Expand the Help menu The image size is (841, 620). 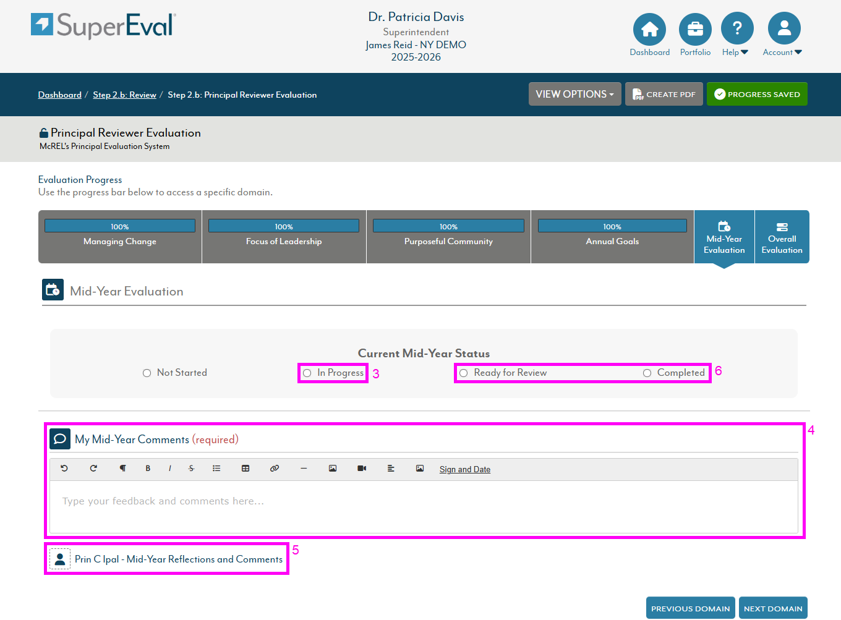click(736, 29)
